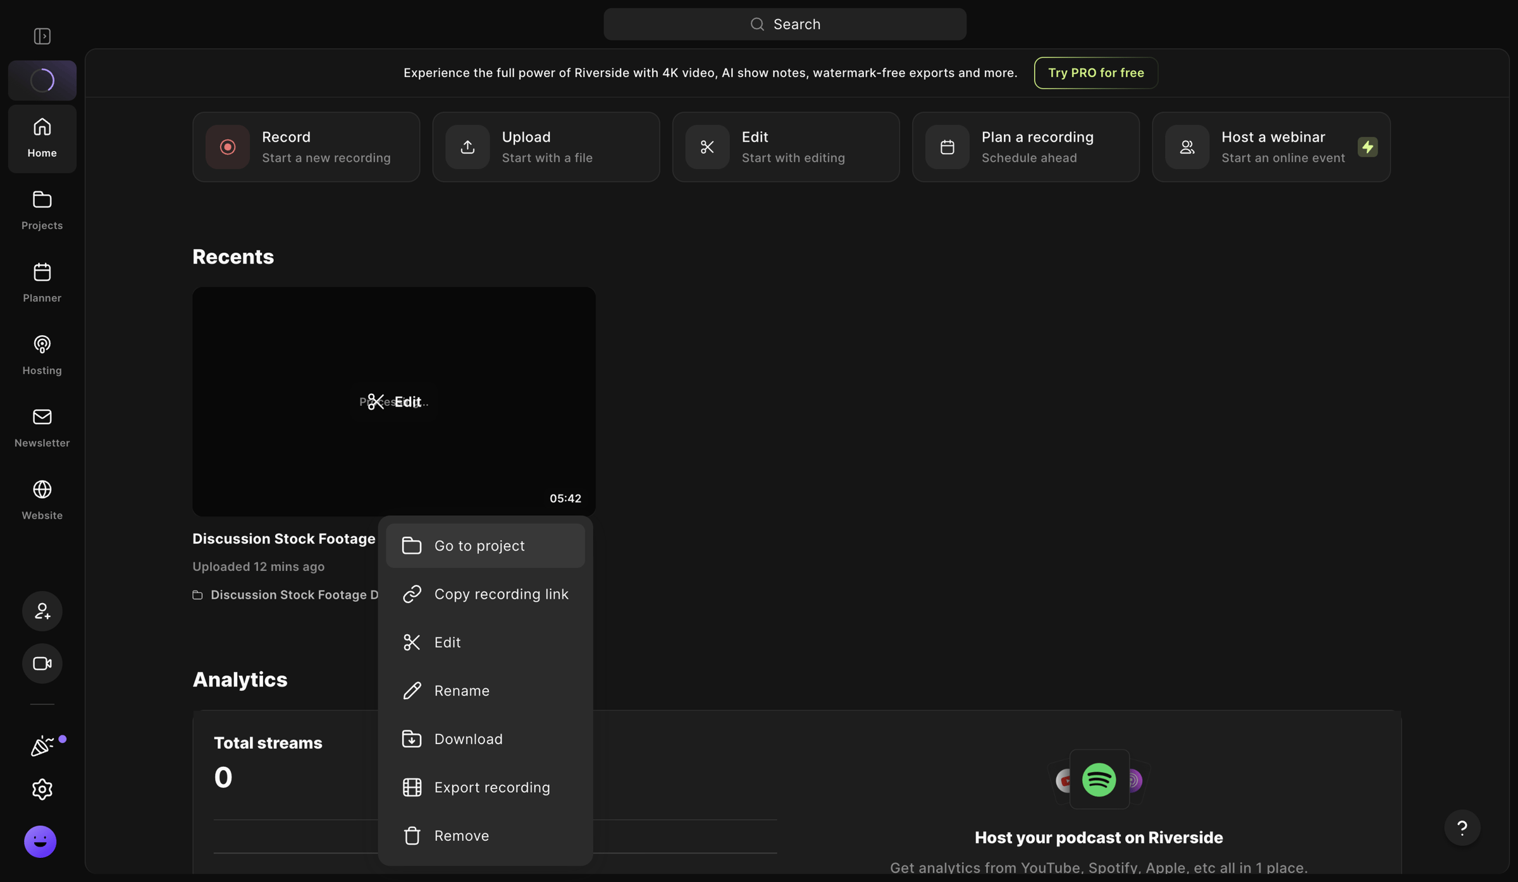Open the user avatar at sidebar bottom

(40, 842)
